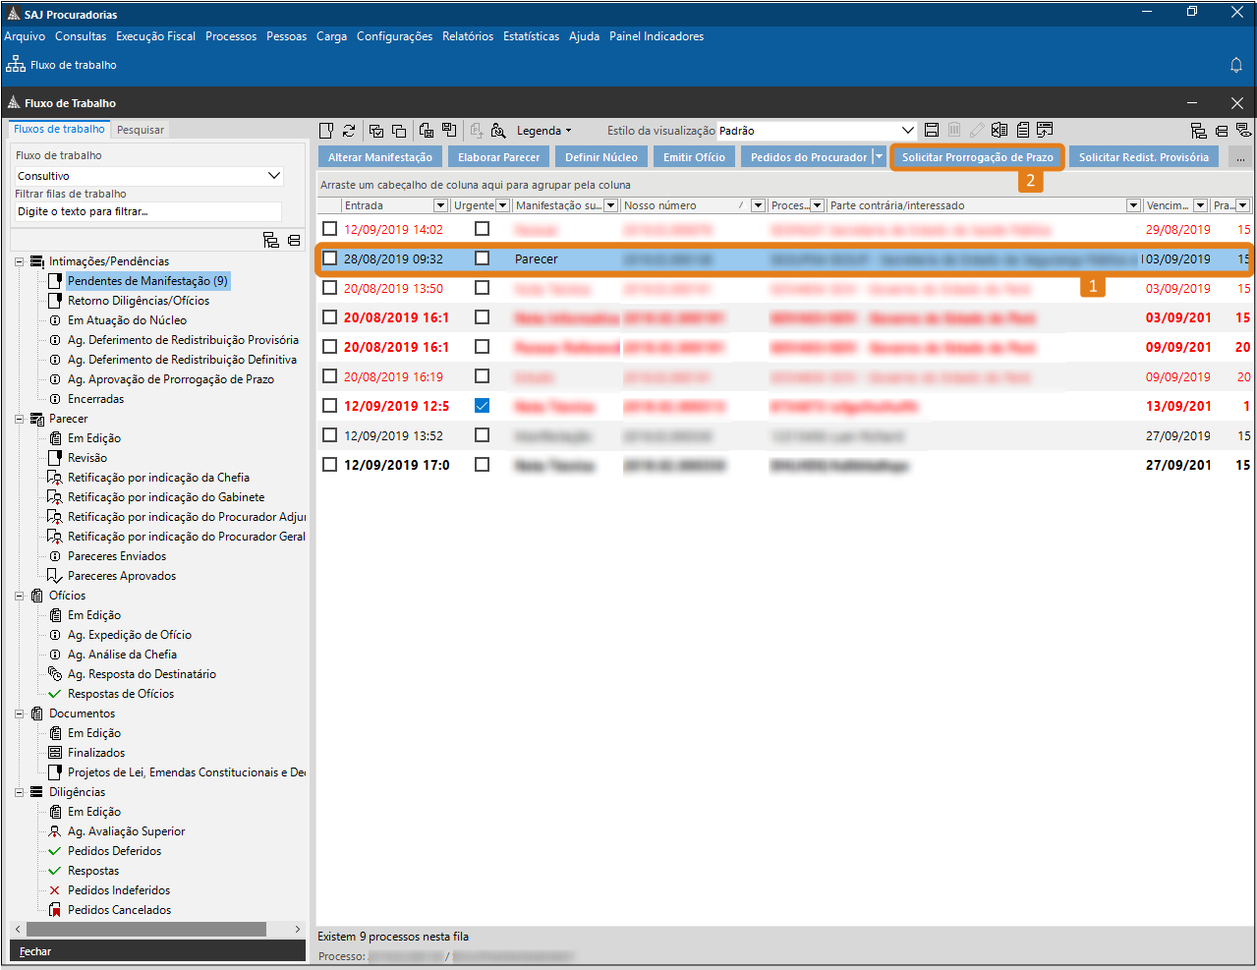The height and width of the screenshot is (970, 1257).
Task: Tick the row checkbox for 28/08/2019 09:32
Action: [330, 258]
